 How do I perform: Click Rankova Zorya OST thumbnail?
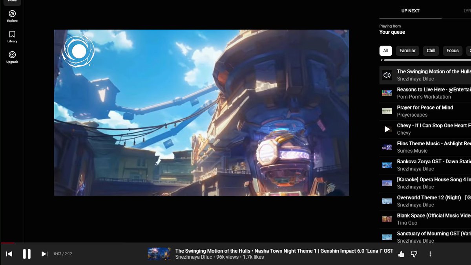pos(387,165)
